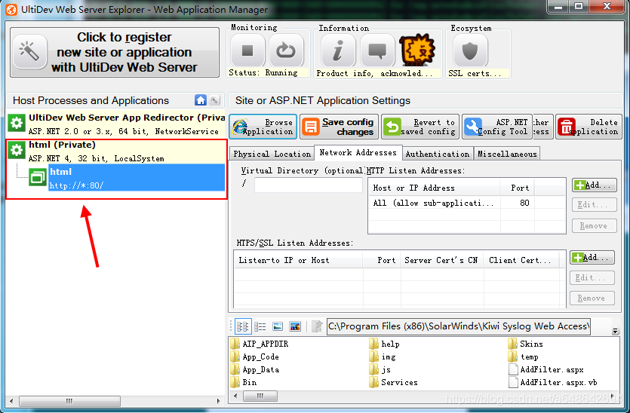Click the blue home icon in panel header
Image resolution: width=630 pixels, height=413 pixels.
(201, 100)
